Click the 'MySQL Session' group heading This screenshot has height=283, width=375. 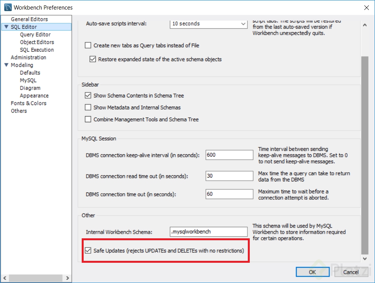pyautogui.click(x=99, y=139)
